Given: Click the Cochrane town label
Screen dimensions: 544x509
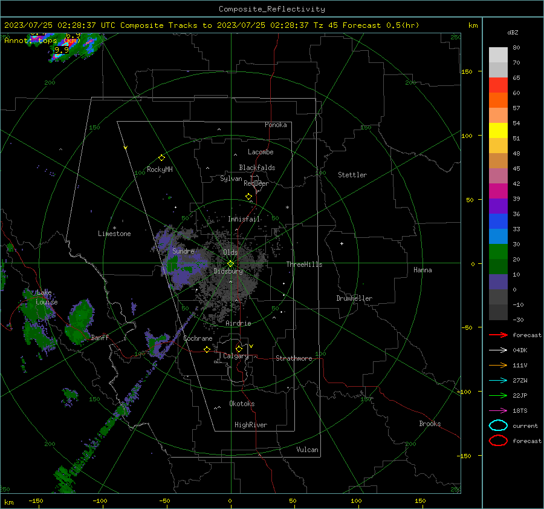Looking at the screenshot, I should (198, 338).
